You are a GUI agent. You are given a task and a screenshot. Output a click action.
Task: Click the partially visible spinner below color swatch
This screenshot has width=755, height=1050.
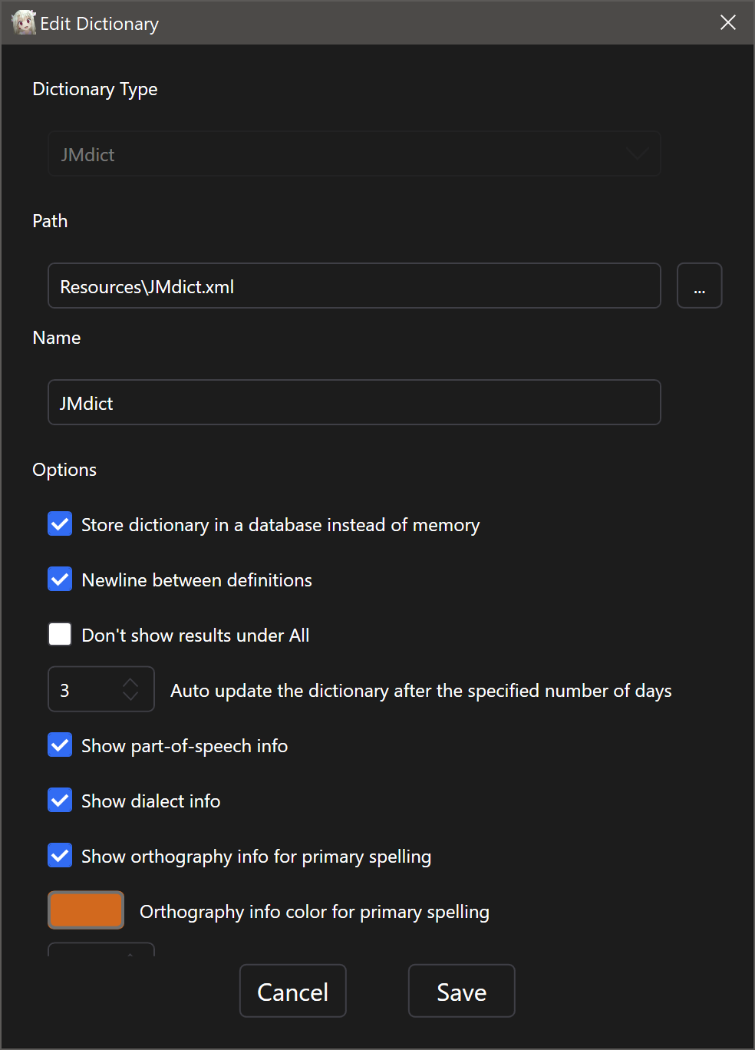click(x=101, y=950)
